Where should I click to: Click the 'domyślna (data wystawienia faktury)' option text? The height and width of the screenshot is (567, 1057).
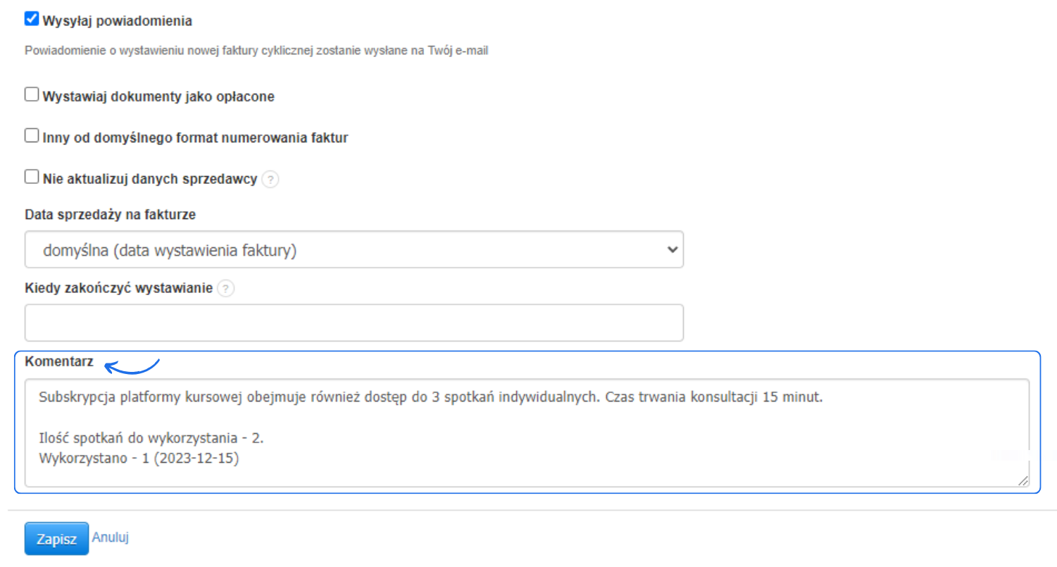coord(169,250)
